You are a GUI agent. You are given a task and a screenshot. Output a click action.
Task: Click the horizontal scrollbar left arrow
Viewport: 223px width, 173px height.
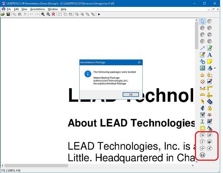(x=2, y=165)
